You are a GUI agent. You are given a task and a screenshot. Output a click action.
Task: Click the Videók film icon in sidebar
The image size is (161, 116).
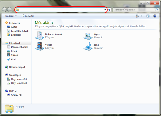tap(8, 55)
